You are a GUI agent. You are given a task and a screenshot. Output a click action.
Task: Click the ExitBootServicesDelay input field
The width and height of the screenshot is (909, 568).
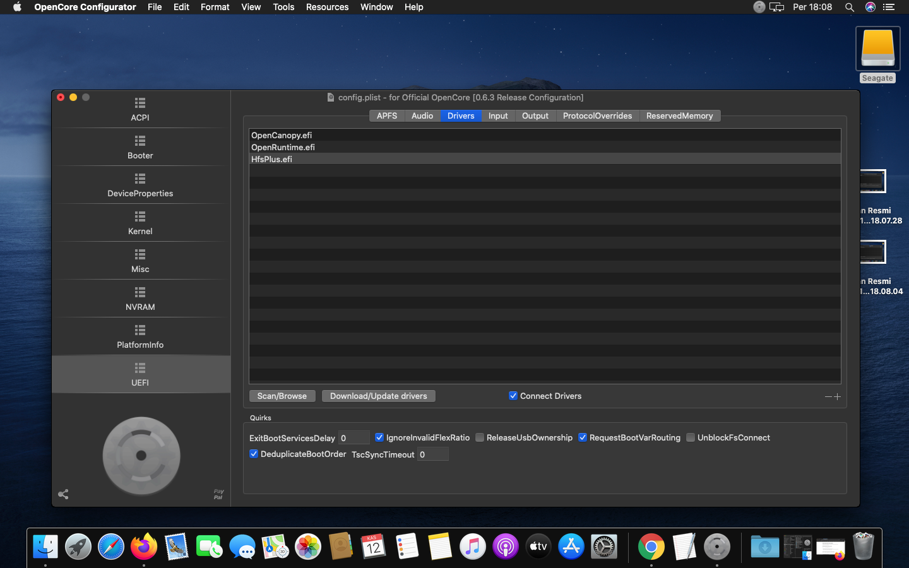tap(353, 437)
